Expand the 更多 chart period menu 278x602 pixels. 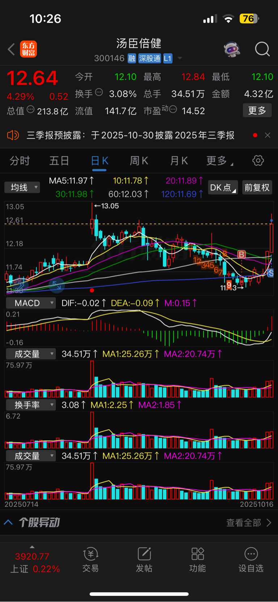click(x=219, y=161)
